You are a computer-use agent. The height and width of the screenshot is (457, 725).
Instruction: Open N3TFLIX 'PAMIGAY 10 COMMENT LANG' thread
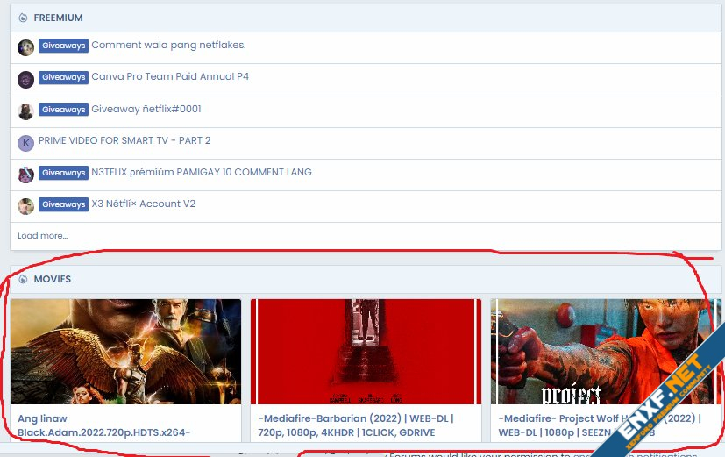[x=201, y=172]
